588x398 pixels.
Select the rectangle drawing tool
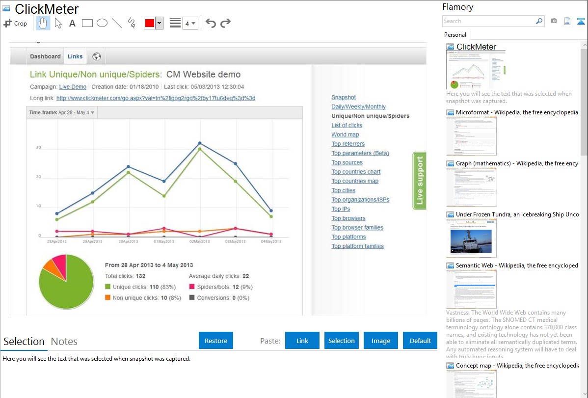[x=87, y=23]
